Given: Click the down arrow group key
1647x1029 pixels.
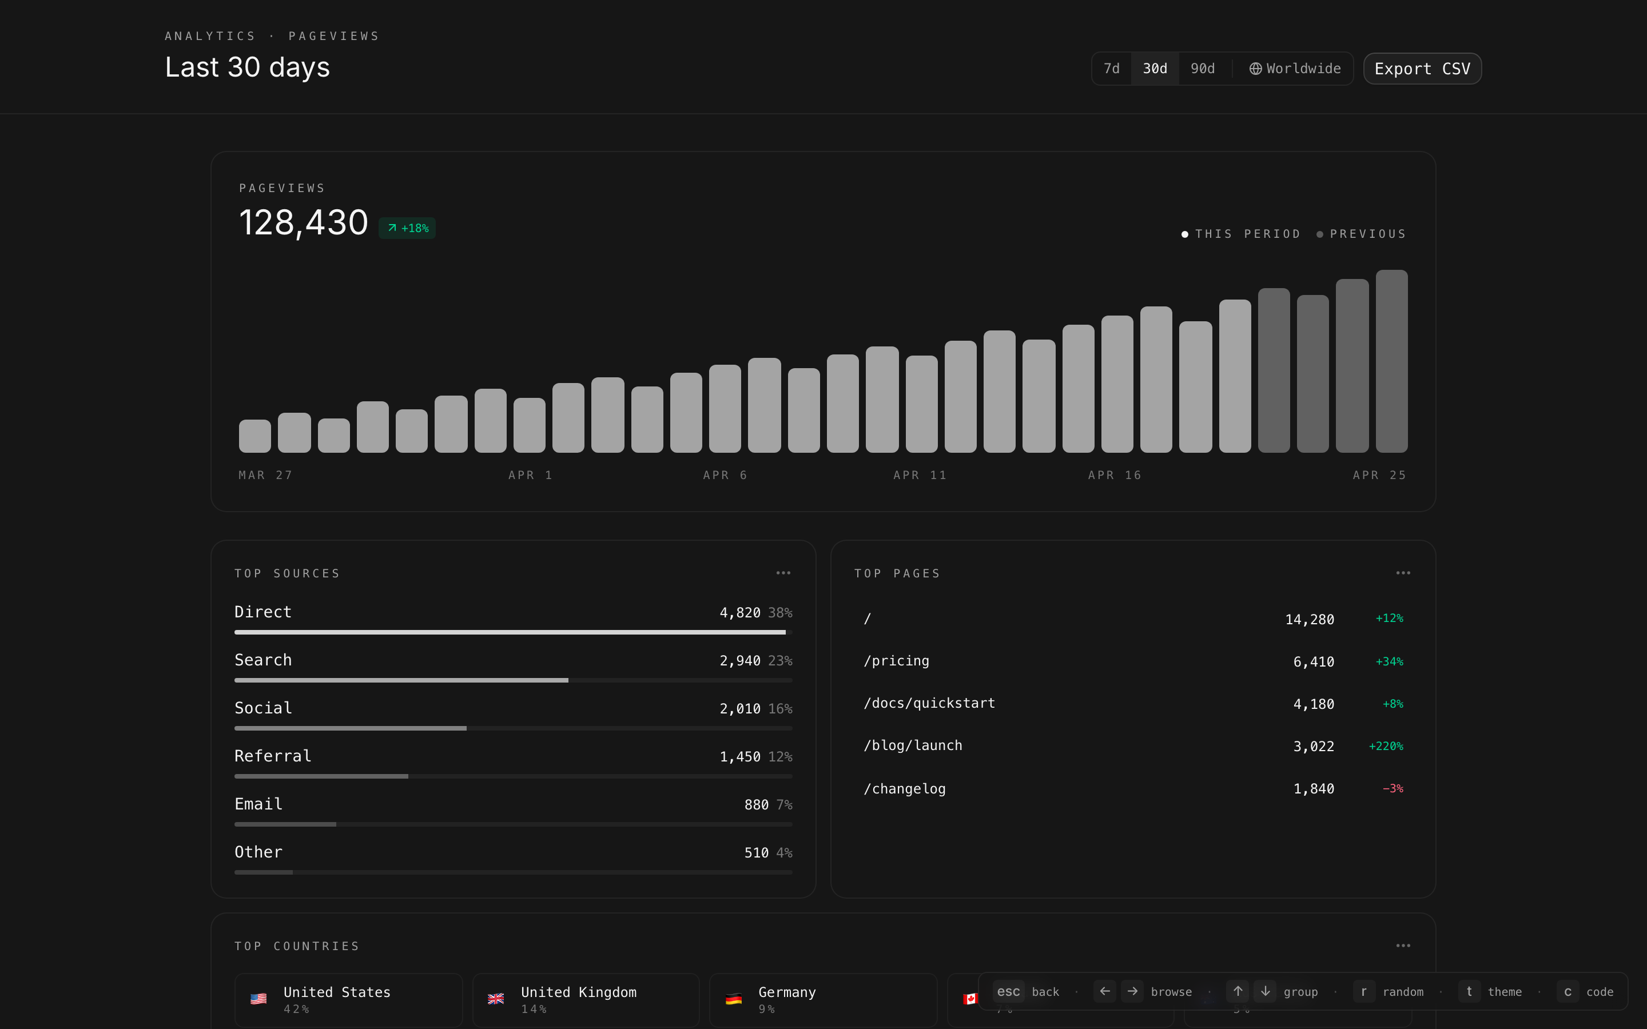Looking at the screenshot, I should [1265, 991].
